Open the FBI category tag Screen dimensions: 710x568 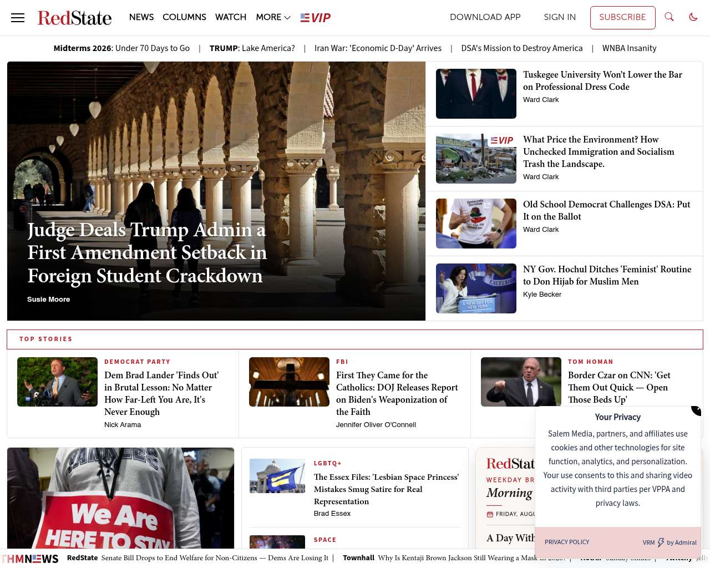tap(342, 362)
